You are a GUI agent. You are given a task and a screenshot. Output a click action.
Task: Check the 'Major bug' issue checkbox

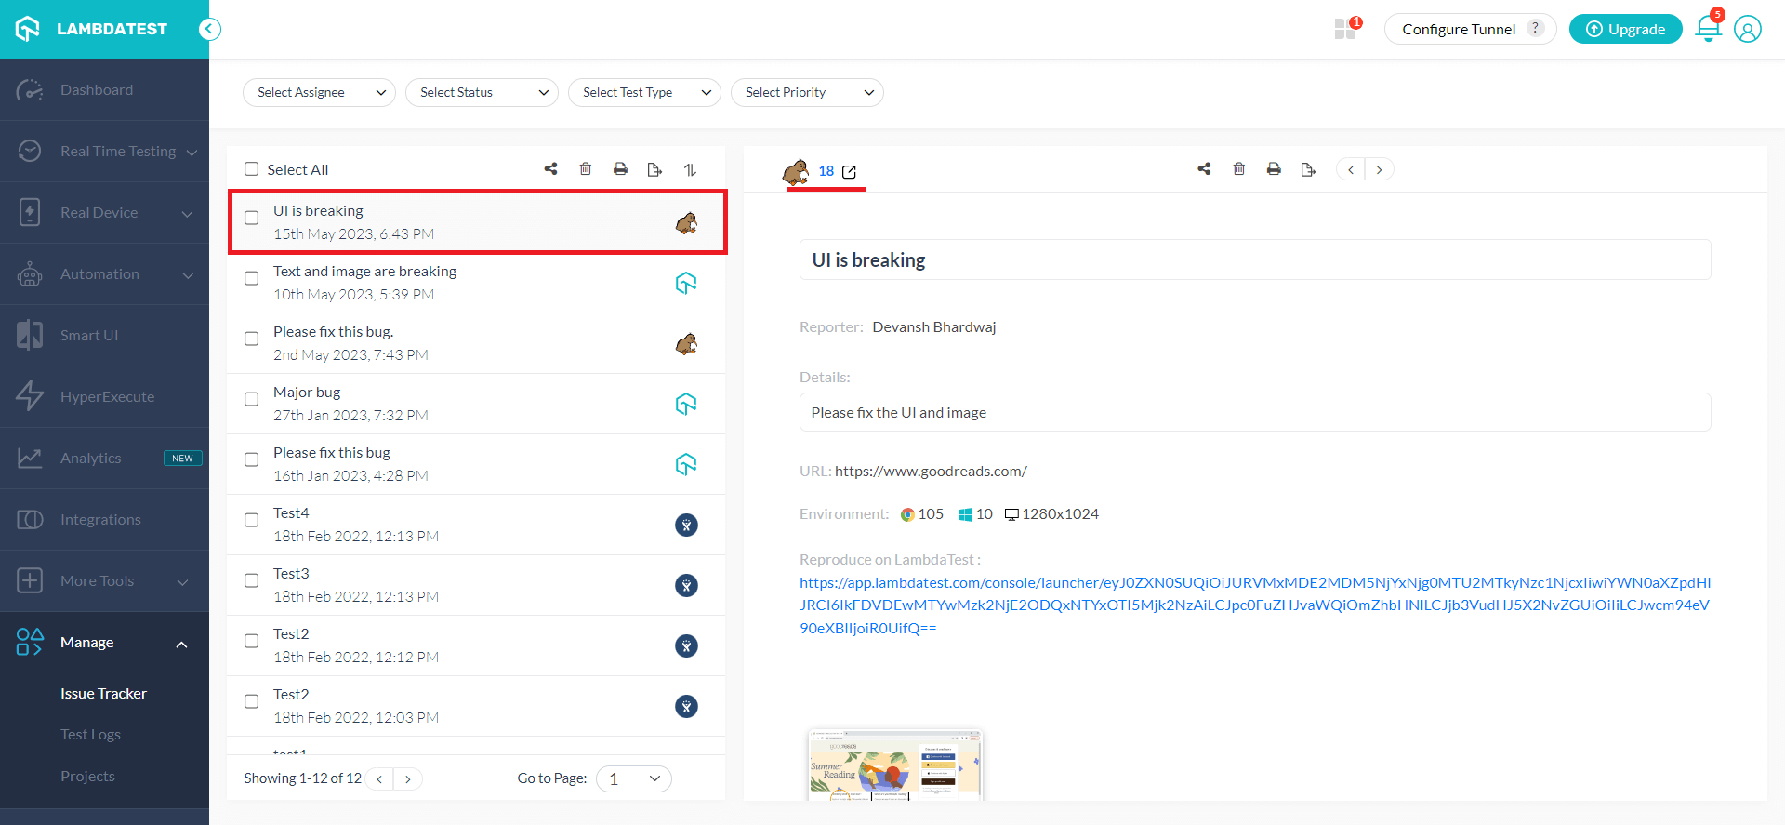[251, 399]
